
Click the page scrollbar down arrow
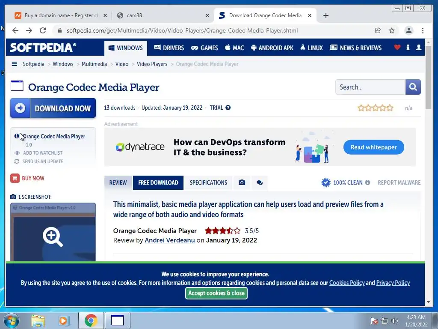point(428,302)
